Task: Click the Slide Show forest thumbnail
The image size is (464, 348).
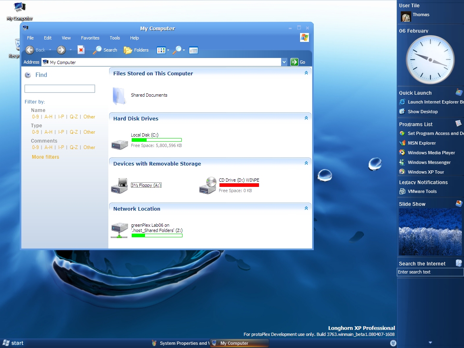Action: (x=430, y=232)
